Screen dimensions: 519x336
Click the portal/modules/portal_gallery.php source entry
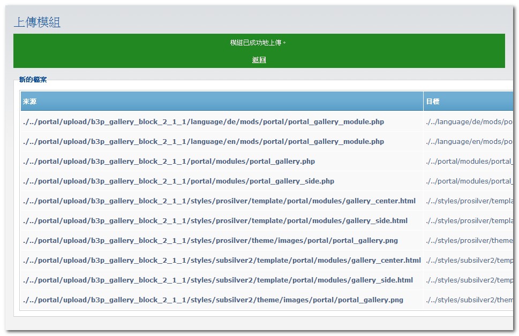click(x=169, y=162)
